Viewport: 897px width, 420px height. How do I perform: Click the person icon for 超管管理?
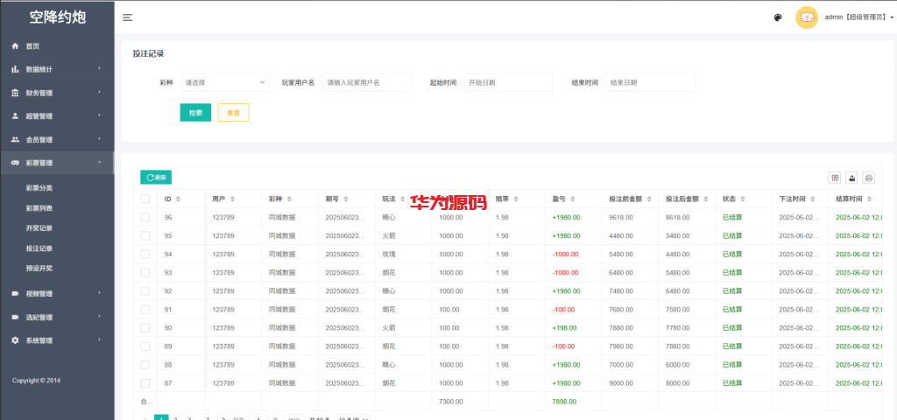(16, 116)
